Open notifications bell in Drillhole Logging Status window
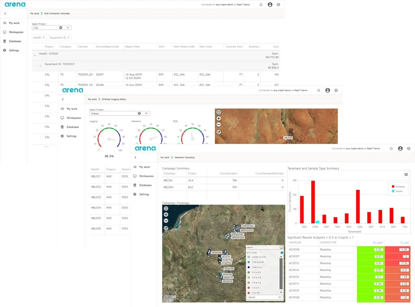Screen dimensions: 415x307 (319, 90)
